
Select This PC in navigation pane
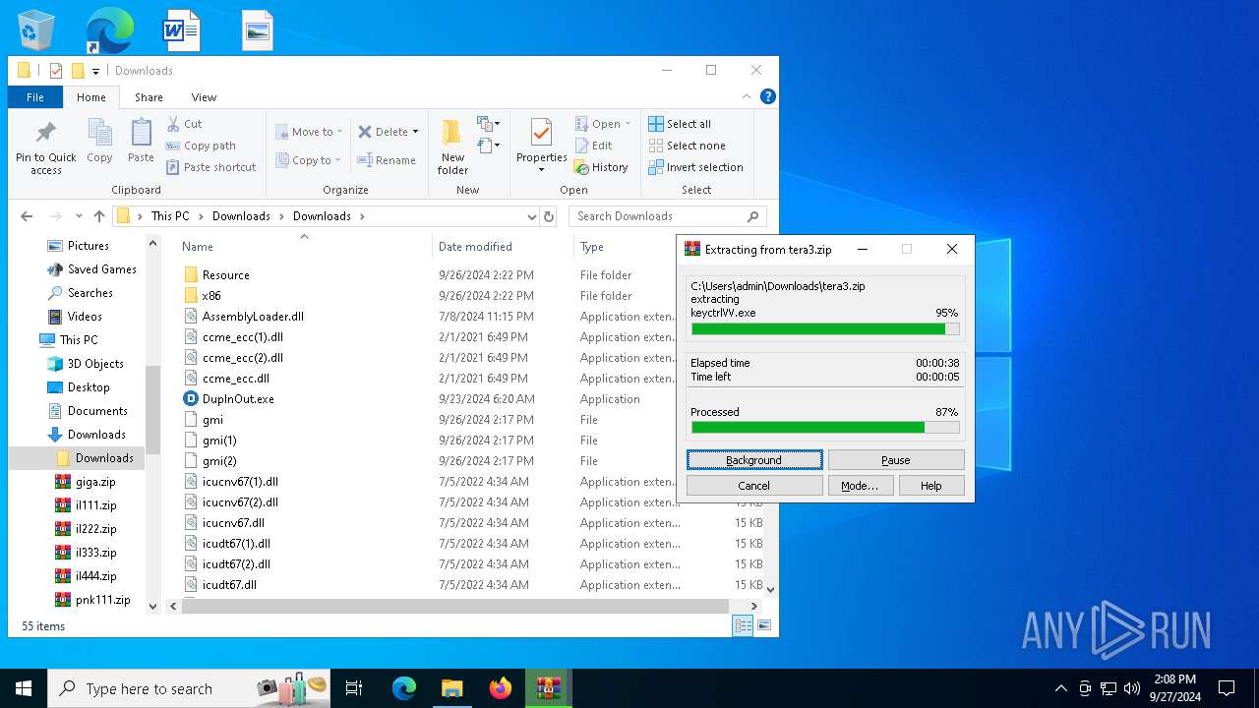78,340
